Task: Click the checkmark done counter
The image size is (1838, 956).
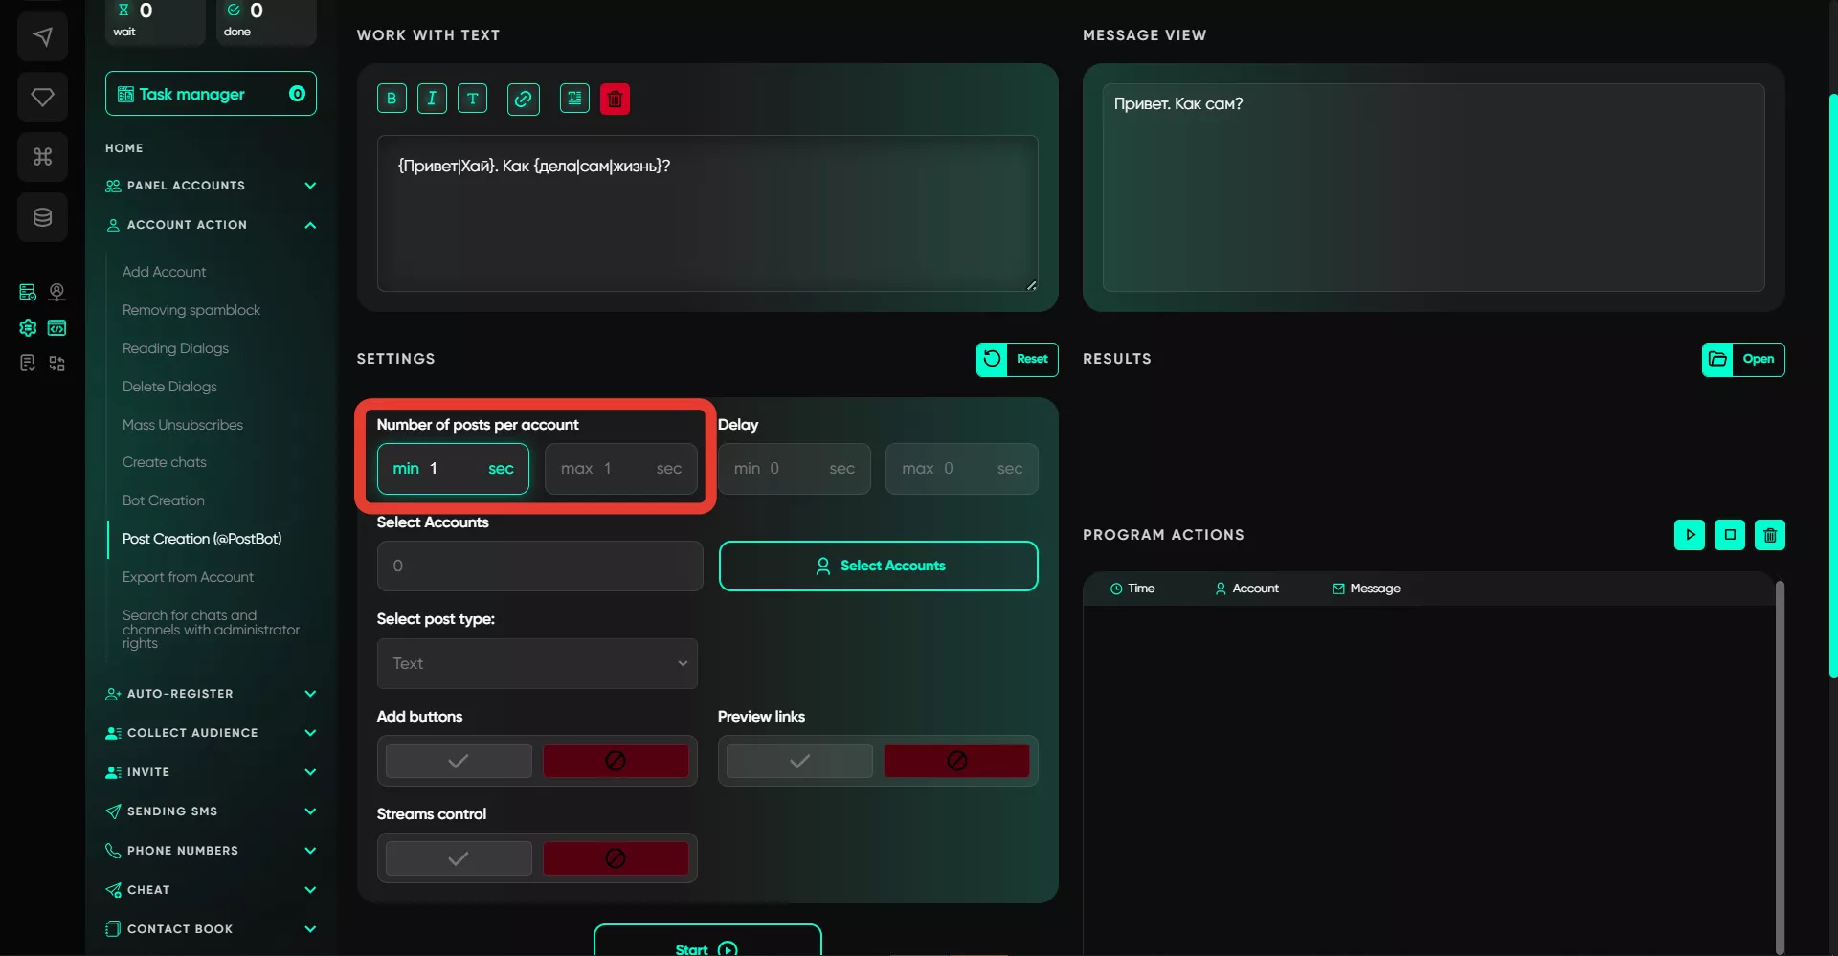Action: pyautogui.click(x=266, y=21)
